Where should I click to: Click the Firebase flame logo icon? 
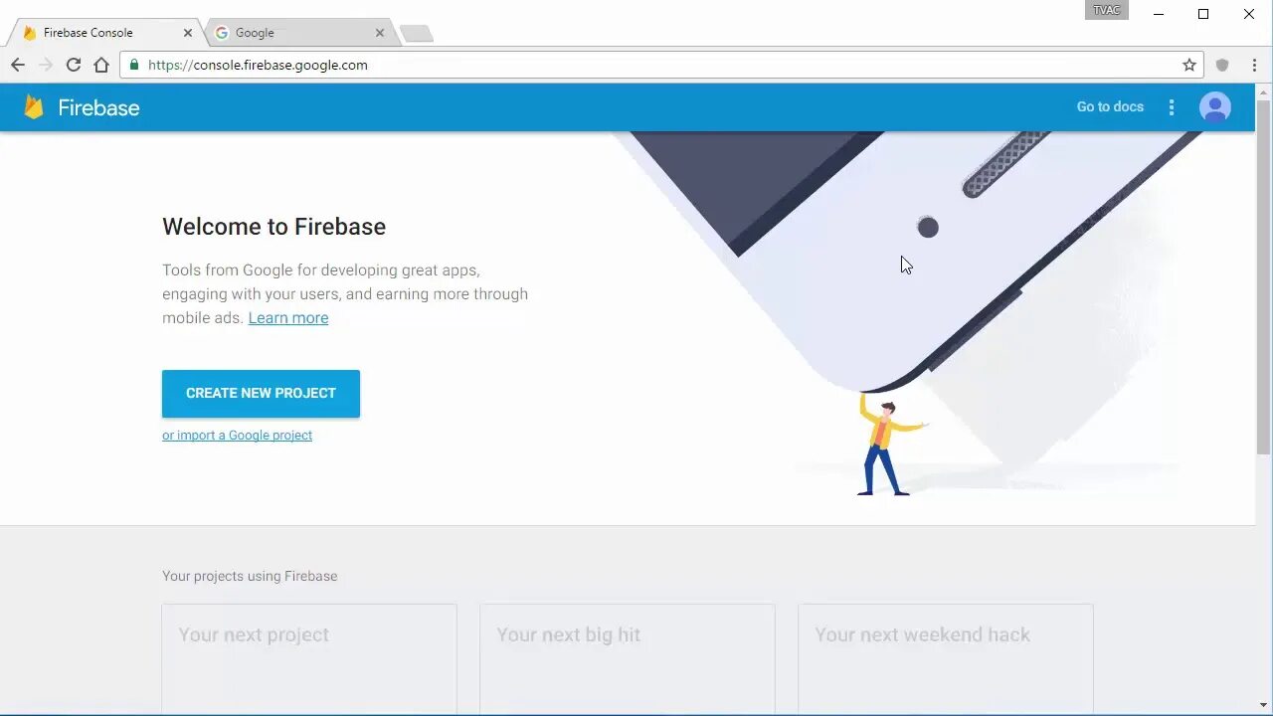(x=34, y=107)
